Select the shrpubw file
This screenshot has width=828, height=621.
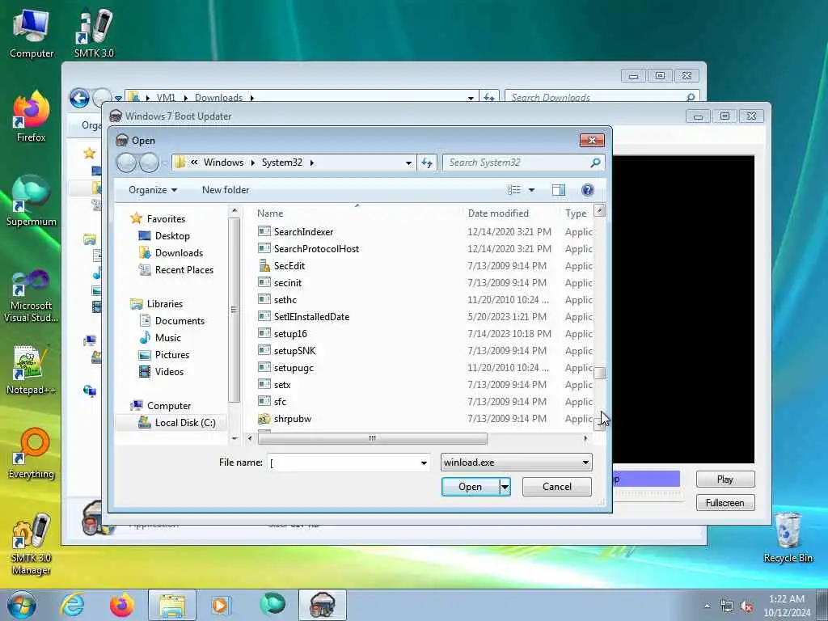[292, 419]
